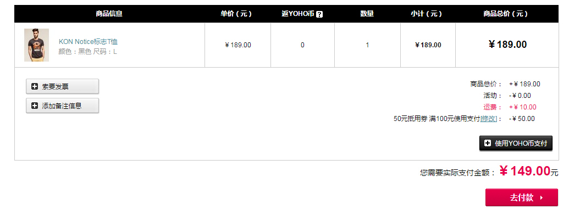Click the plus icon beside 索要发票

click(35, 86)
